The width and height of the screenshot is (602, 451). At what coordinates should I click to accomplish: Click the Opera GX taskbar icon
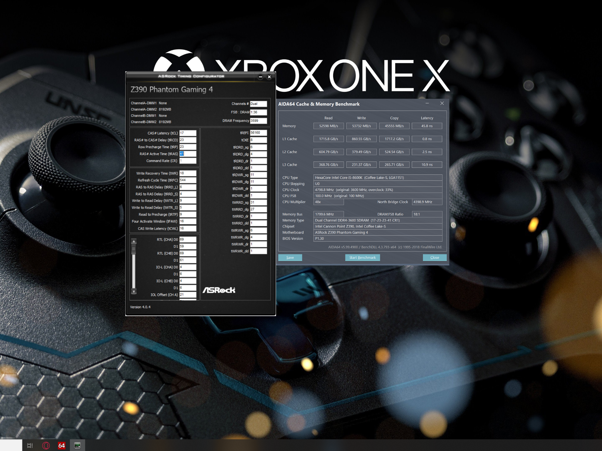pos(46,445)
